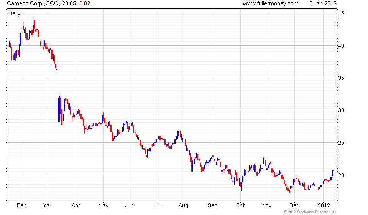Click the '20' price axis label
Viewport: 368px width, 215px height.
point(341,175)
